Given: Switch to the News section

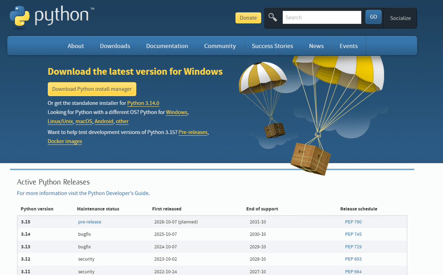Looking at the screenshot, I should click(316, 46).
